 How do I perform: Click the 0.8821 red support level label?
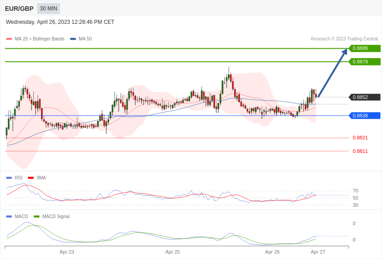(360, 138)
